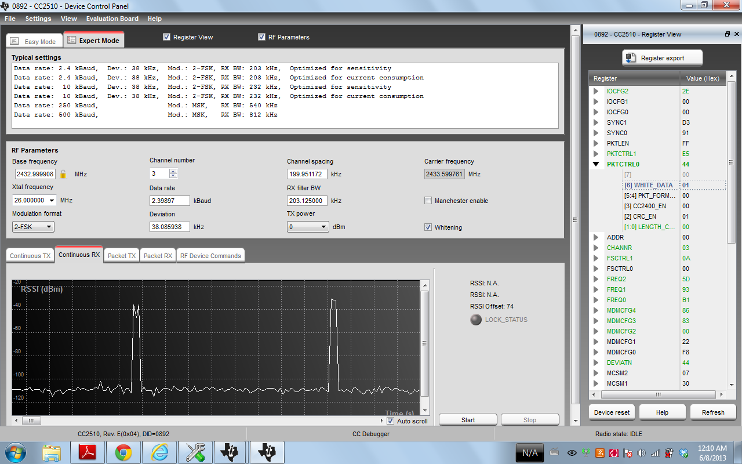The width and height of the screenshot is (742, 464).
Task: Switch to the Easy Mode tab
Action: (x=34, y=41)
